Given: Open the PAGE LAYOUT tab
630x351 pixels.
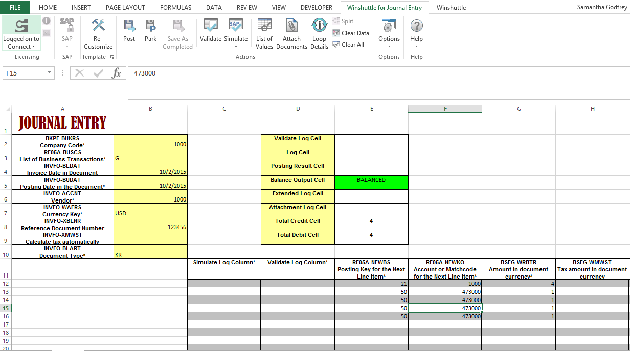Looking at the screenshot, I should 125,7.
